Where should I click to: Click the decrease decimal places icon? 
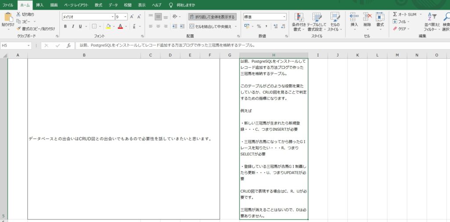click(283, 26)
